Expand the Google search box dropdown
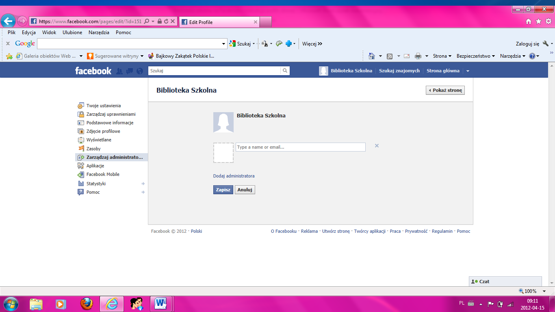Image resolution: width=555 pixels, height=312 pixels. click(x=224, y=43)
